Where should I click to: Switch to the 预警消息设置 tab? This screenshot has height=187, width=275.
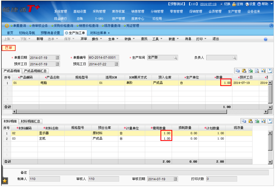pos(50,33)
